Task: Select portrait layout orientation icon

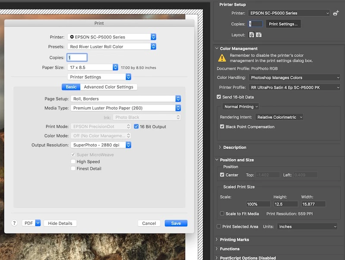Action: tap(251, 35)
